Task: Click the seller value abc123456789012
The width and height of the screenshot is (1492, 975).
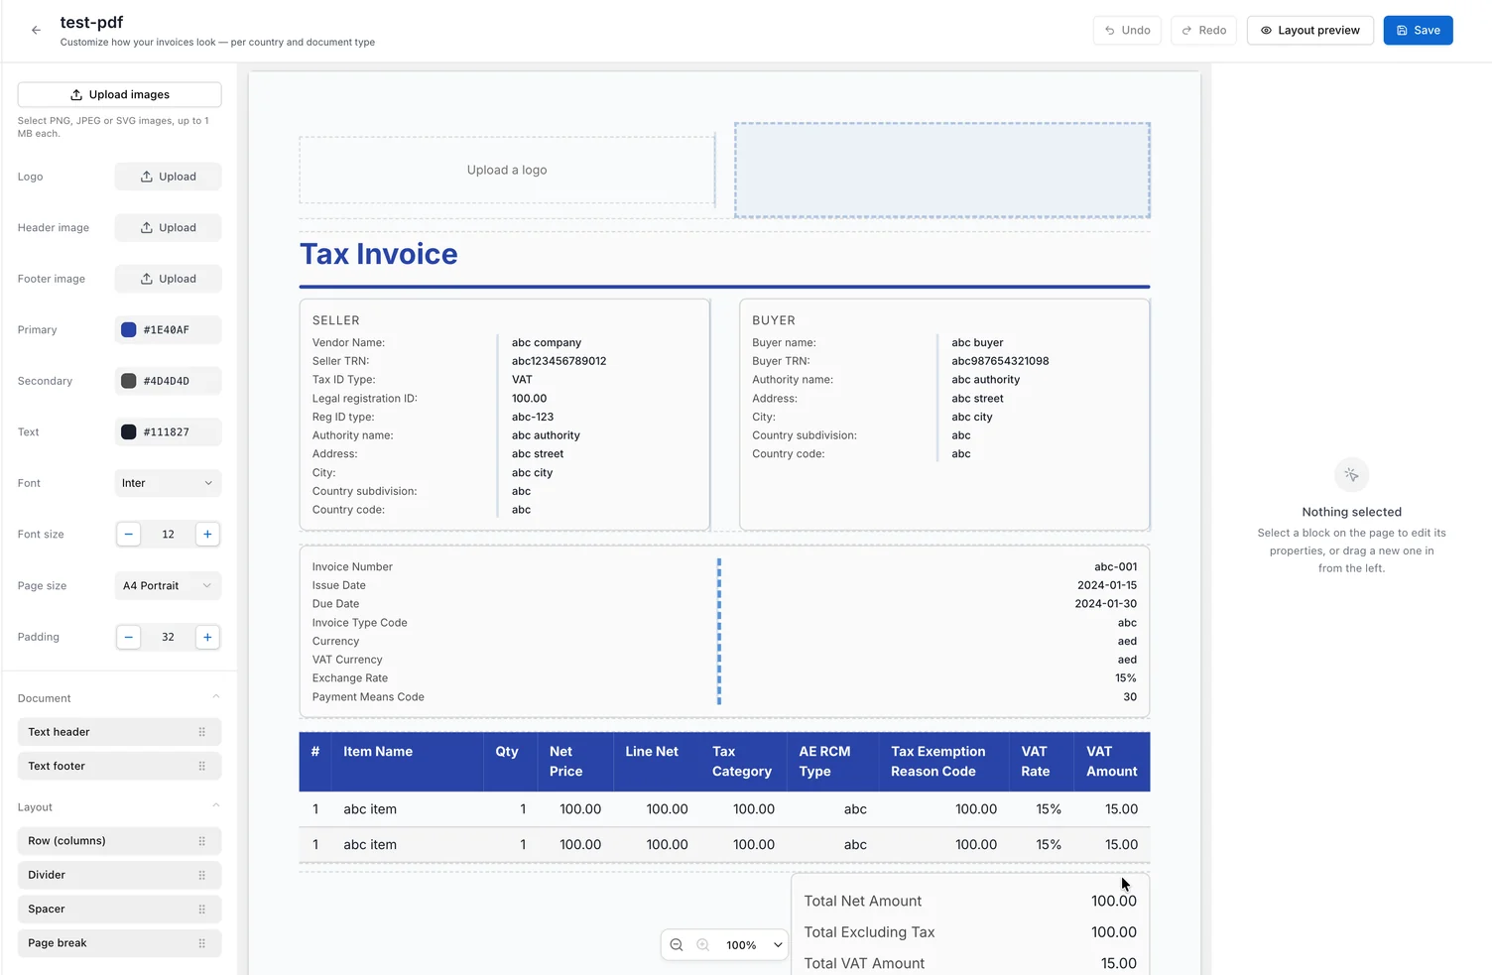Action: click(559, 361)
